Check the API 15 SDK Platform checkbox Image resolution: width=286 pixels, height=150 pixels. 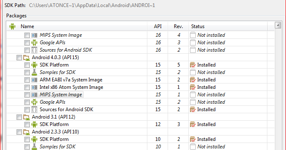click(27, 65)
